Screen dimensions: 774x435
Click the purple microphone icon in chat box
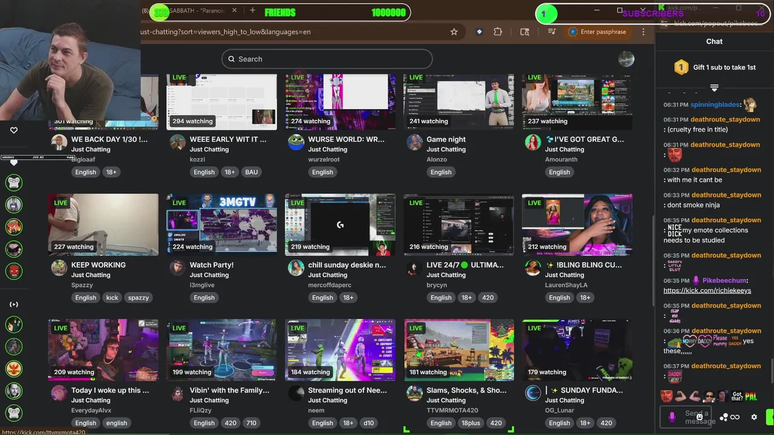point(672,417)
